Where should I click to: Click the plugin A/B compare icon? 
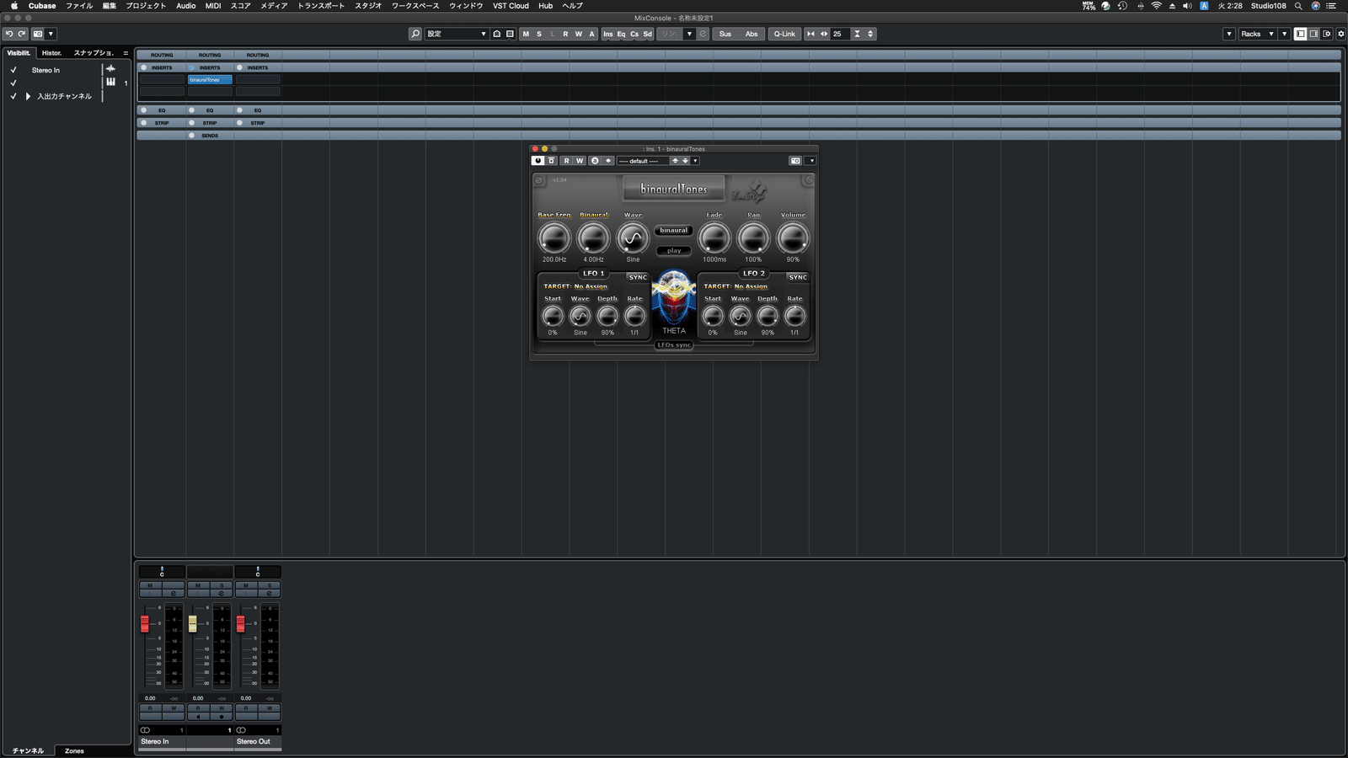pos(595,161)
